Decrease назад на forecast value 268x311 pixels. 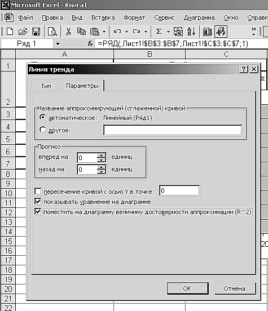pyautogui.click(x=102, y=172)
